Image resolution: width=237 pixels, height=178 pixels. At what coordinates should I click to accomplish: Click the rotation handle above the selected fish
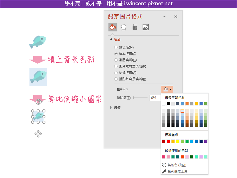(38, 102)
